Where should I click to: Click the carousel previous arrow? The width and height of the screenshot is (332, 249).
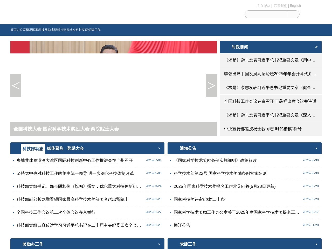[x=16, y=86]
